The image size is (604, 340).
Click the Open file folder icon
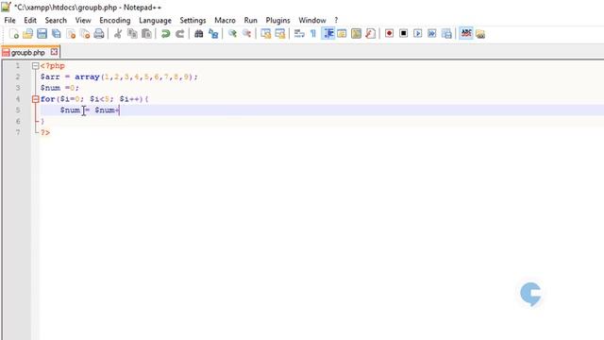[27, 34]
